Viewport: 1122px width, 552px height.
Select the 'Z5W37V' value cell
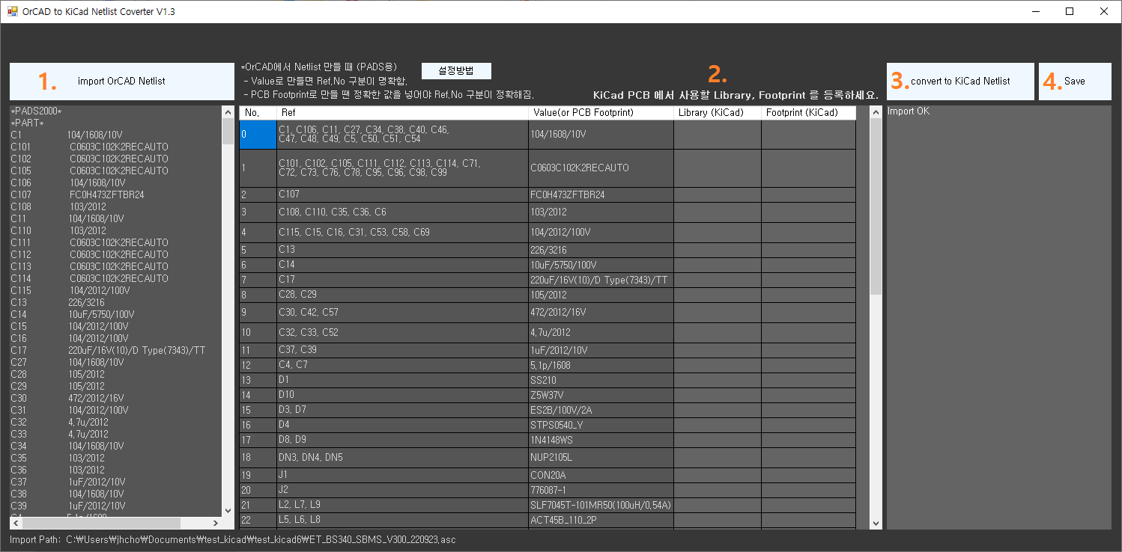(601, 395)
